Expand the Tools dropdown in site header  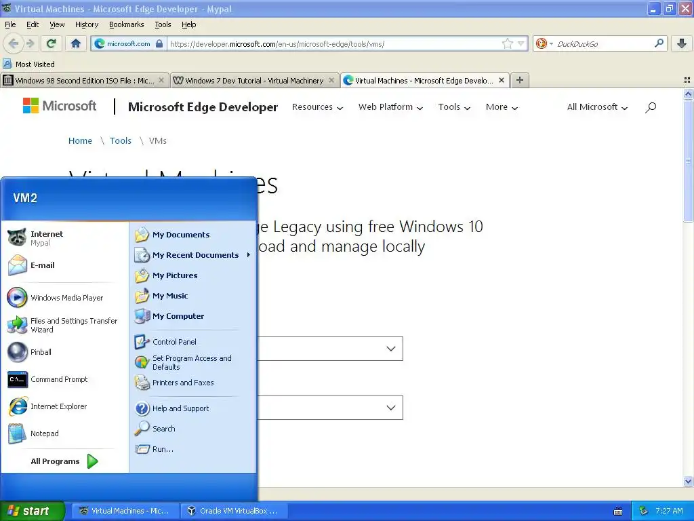[x=454, y=107]
